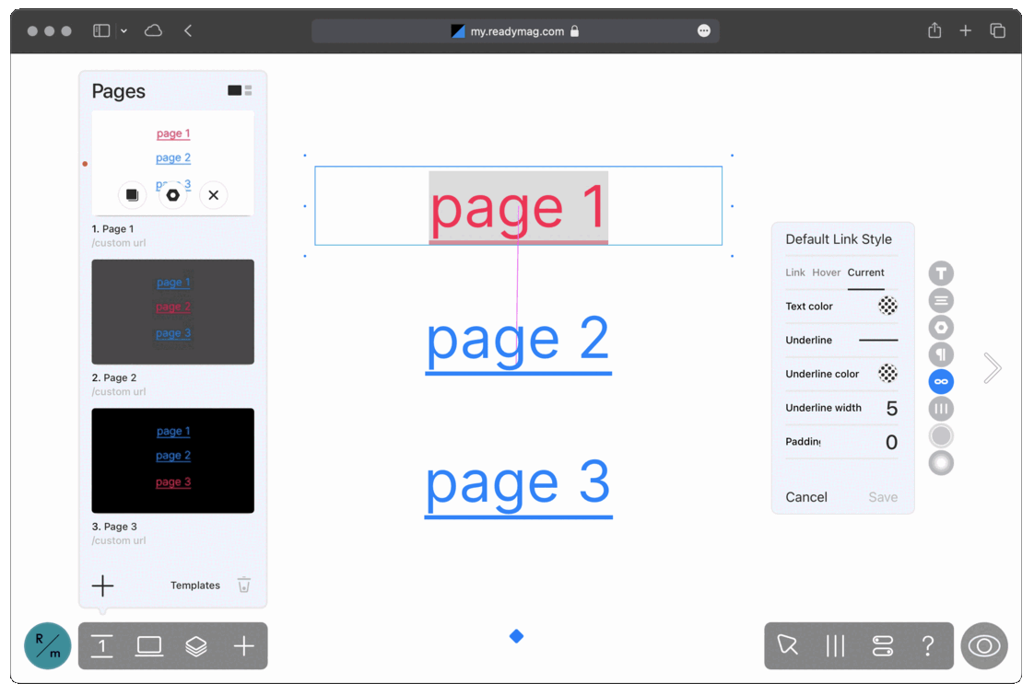Screen dimensions: 1034x684
Task: Open the Underline line style selector
Action: 877,340
